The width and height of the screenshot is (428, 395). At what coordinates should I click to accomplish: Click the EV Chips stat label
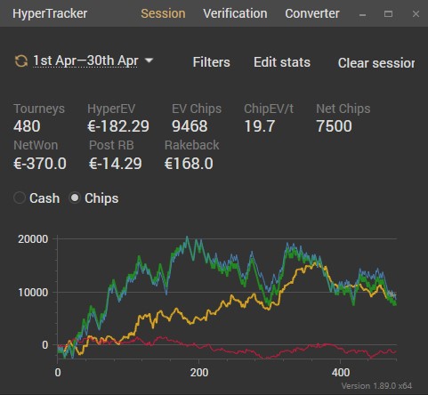(x=197, y=109)
